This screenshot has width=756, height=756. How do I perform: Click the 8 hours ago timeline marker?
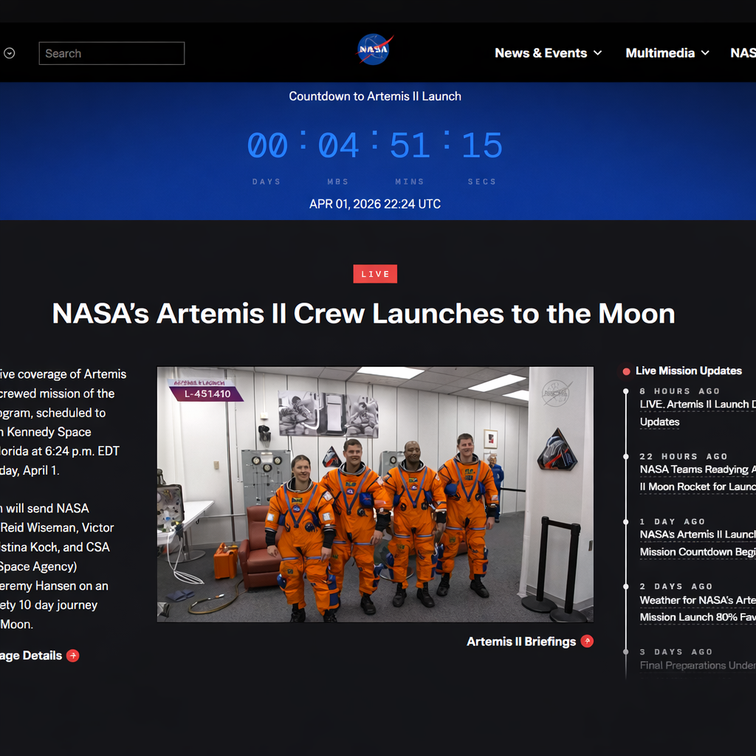pos(626,391)
